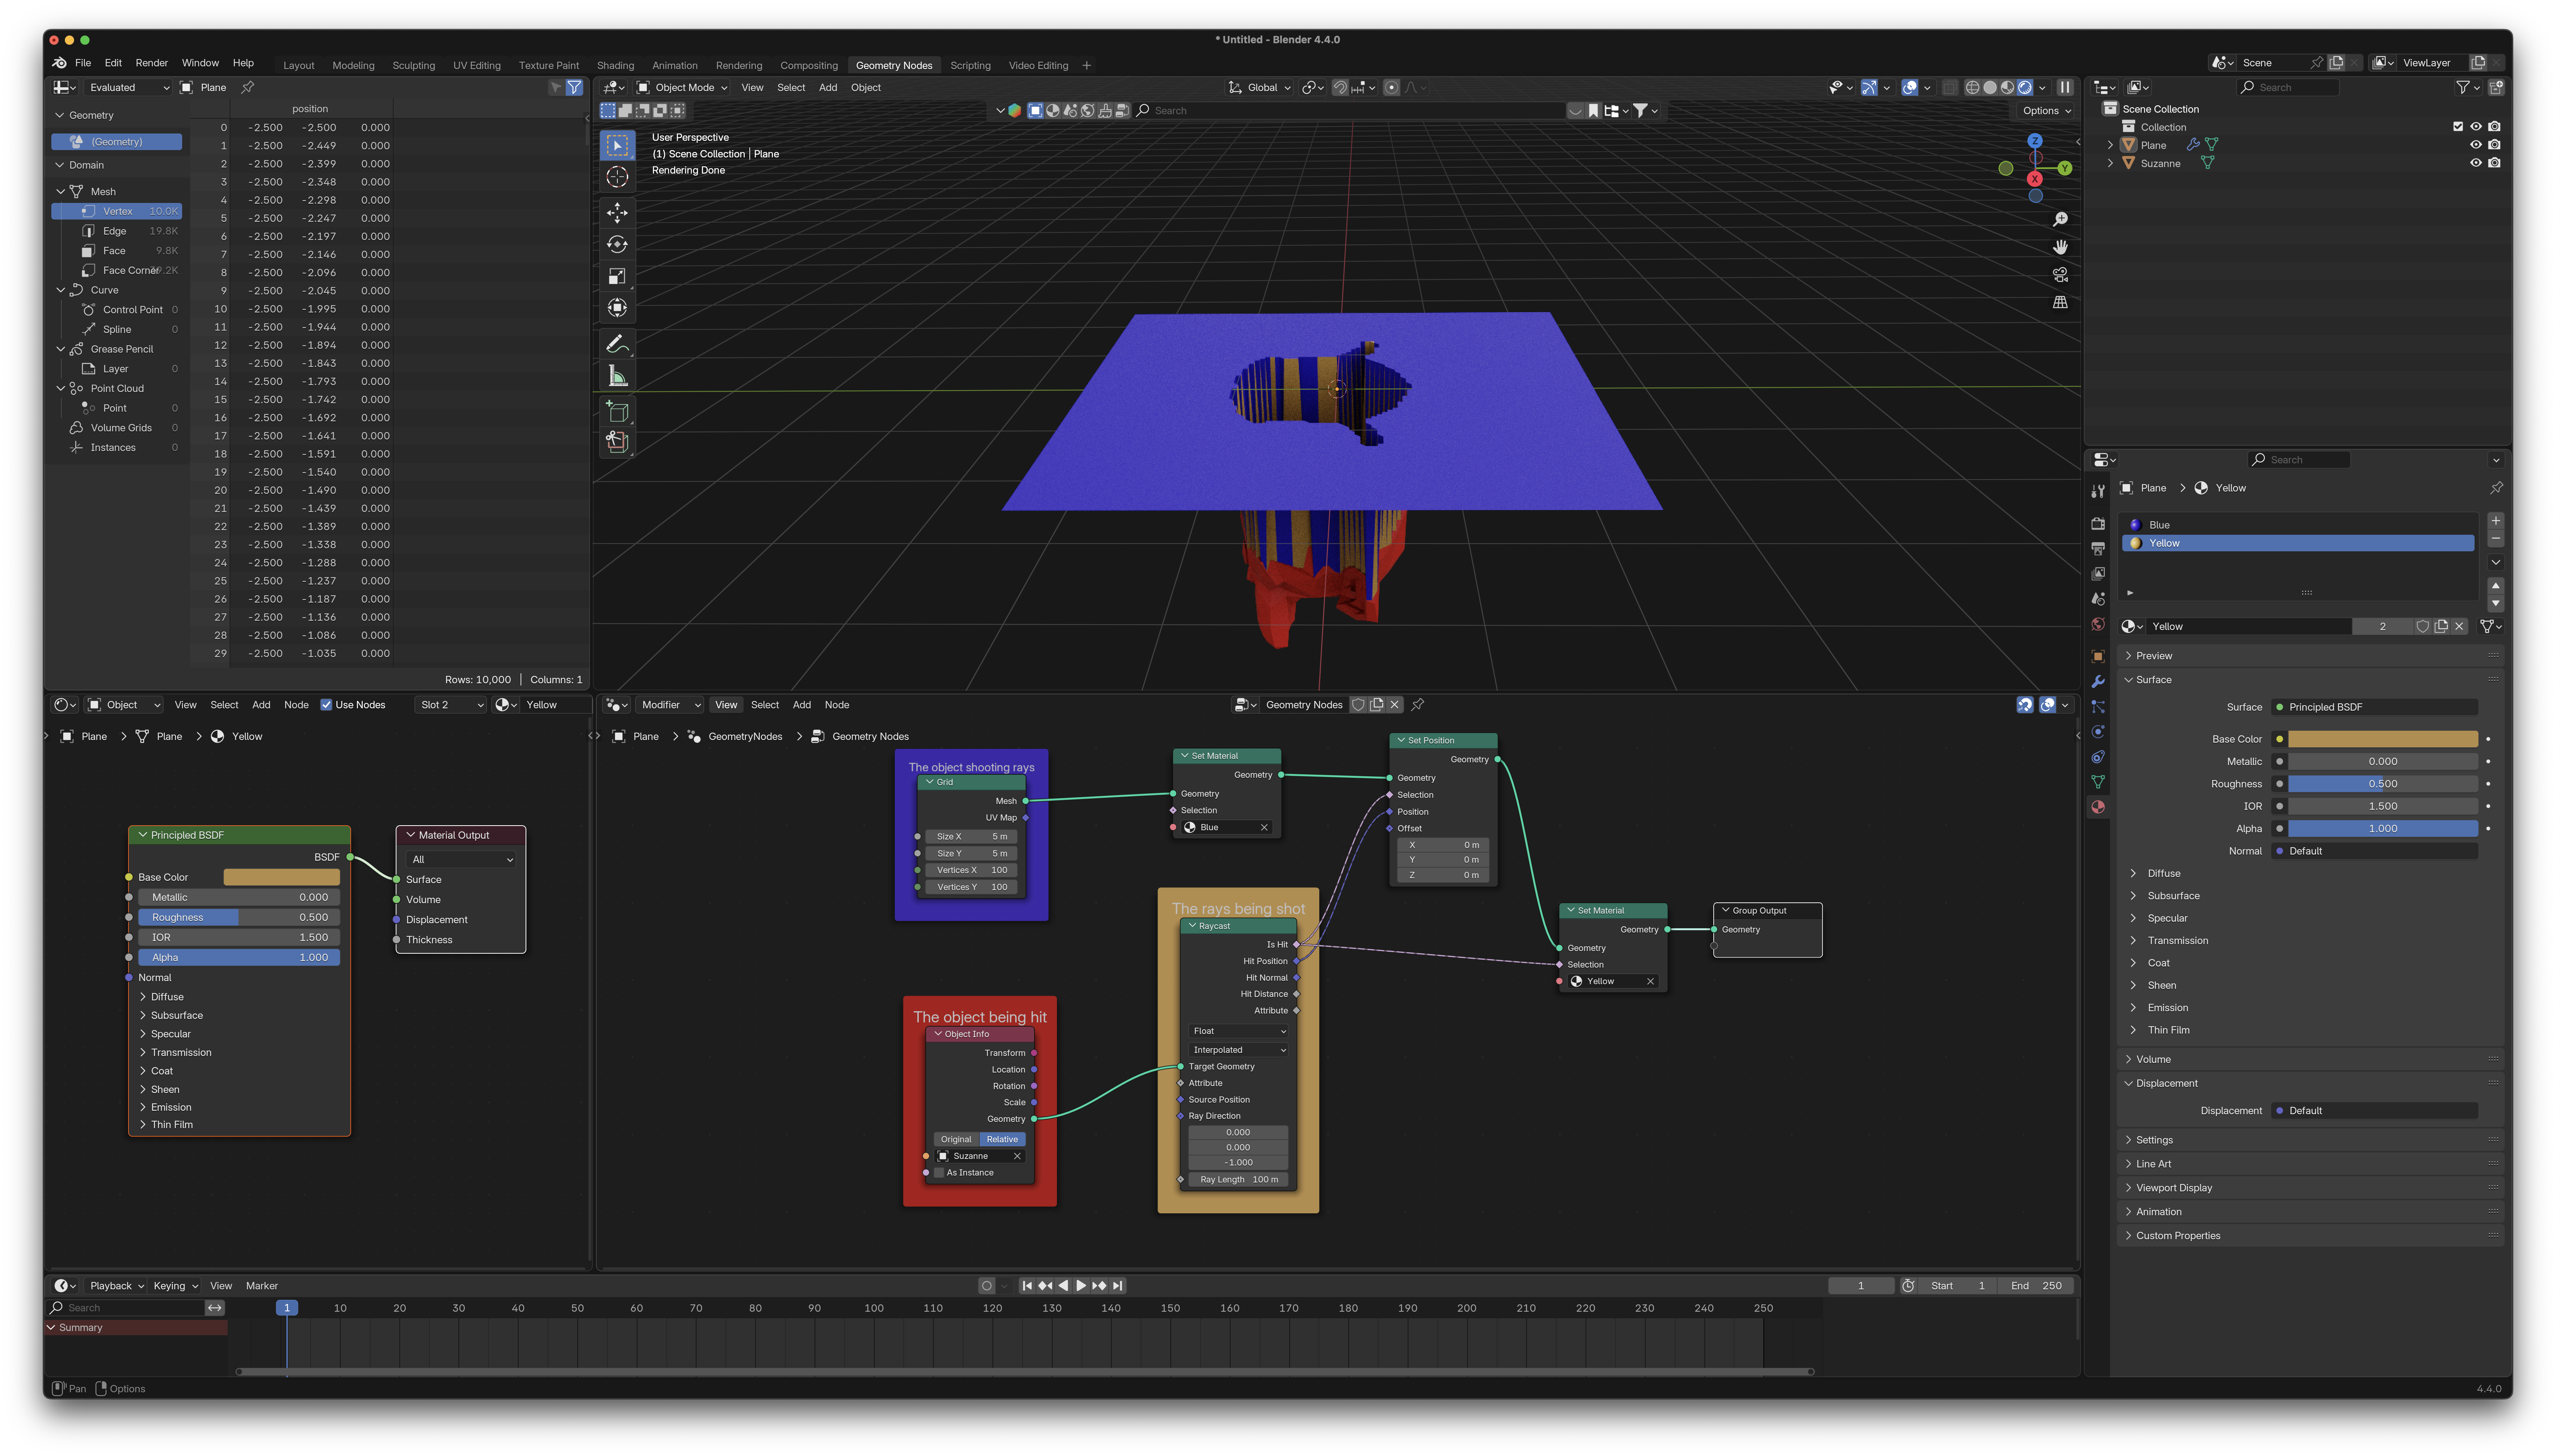Select the Annotate pencil tool
This screenshot has height=1456, width=2556.
pos(617,344)
